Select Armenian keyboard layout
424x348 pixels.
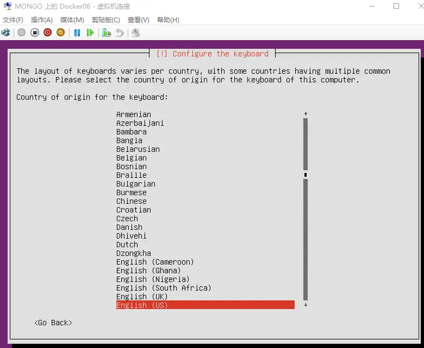[x=134, y=114]
